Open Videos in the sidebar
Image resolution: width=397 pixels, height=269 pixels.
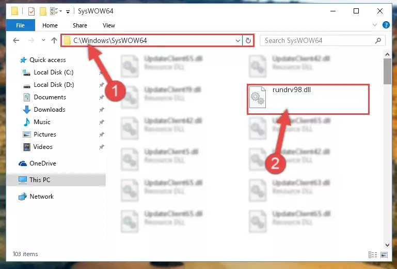(x=43, y=147)
